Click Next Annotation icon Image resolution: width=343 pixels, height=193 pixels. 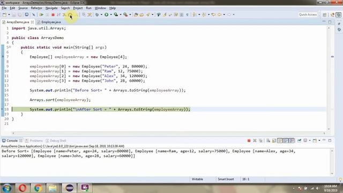click(194, 14)
